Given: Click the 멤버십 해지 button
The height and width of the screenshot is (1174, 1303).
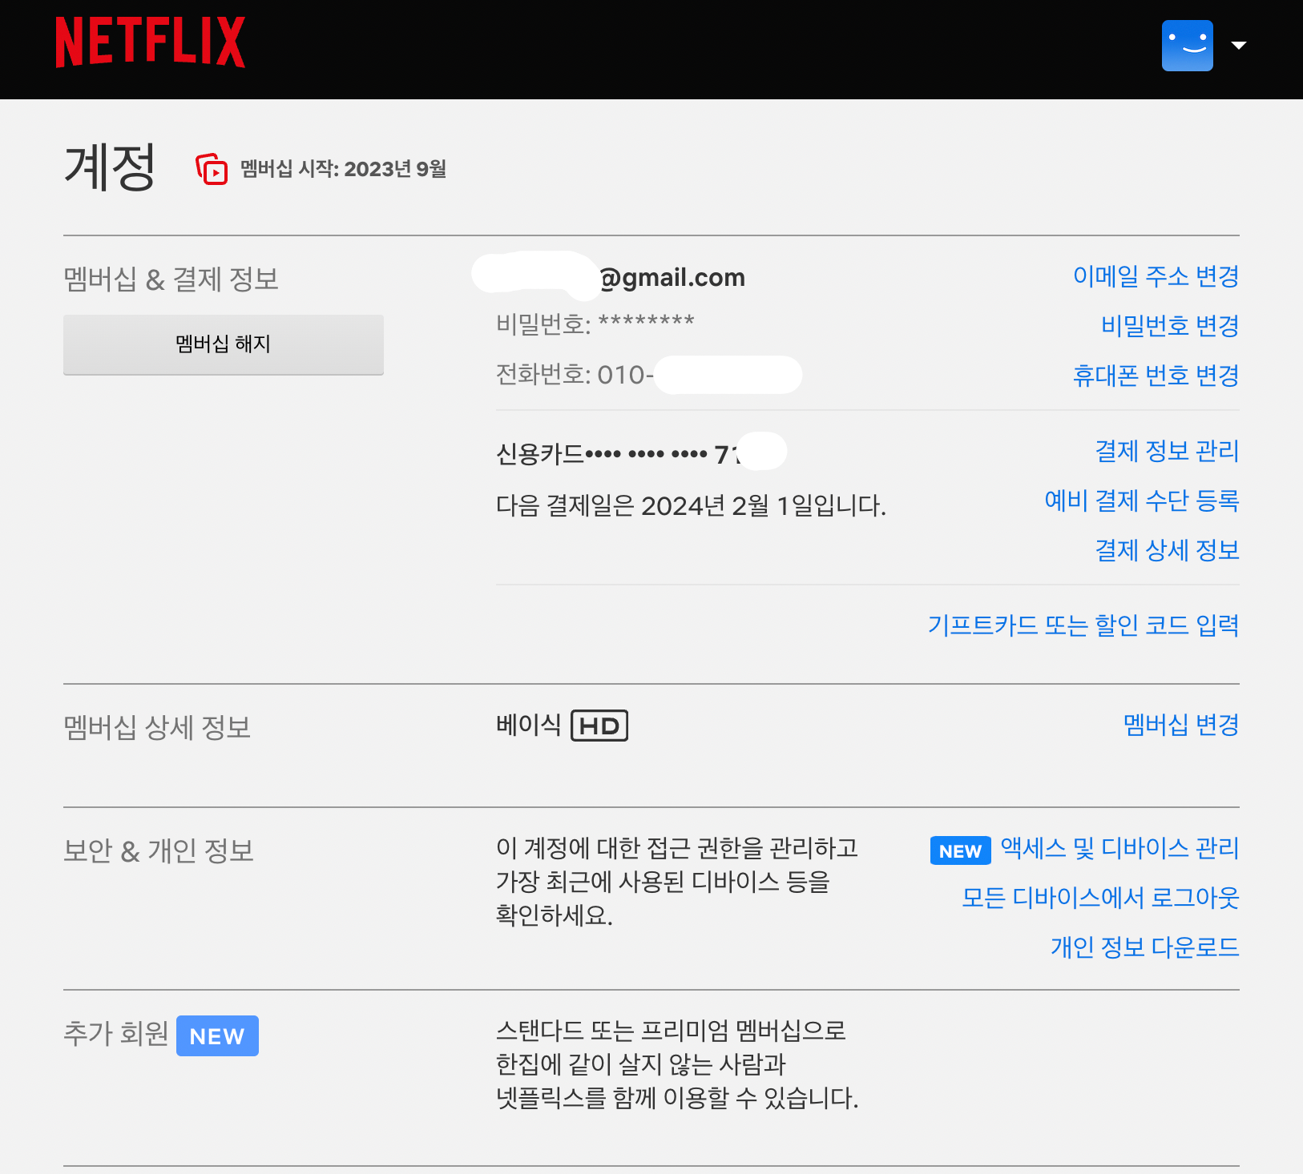Looking at the screenshot, I should [224, 344].
